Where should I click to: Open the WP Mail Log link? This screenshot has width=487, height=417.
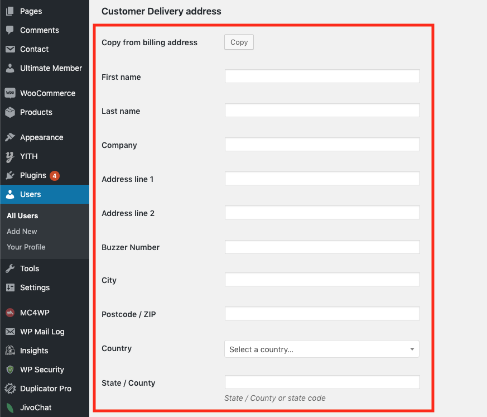(42, 332)
